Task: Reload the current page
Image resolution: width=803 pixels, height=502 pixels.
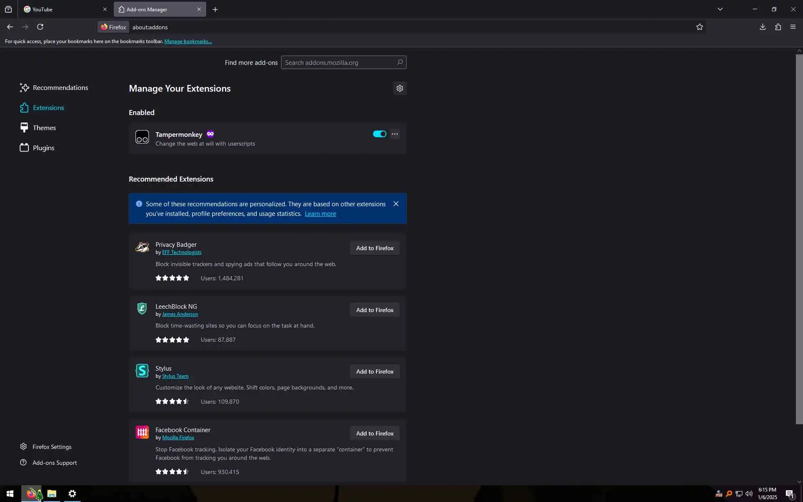Action: tap(40, 27)
